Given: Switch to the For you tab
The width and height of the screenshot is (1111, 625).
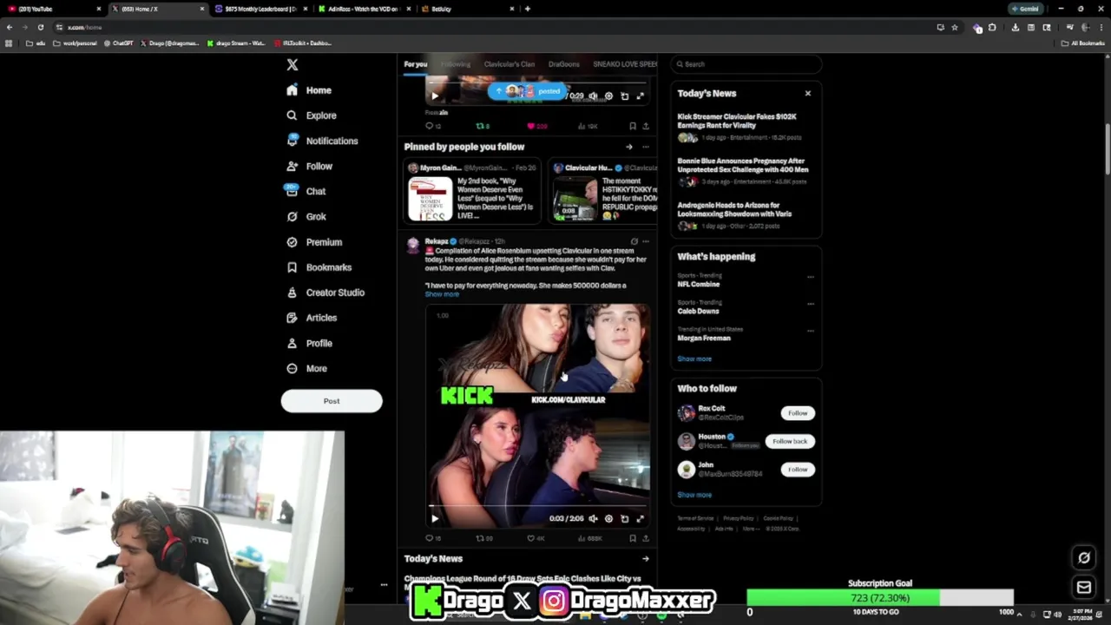Looking at the screenshot, I should (415, 64).
